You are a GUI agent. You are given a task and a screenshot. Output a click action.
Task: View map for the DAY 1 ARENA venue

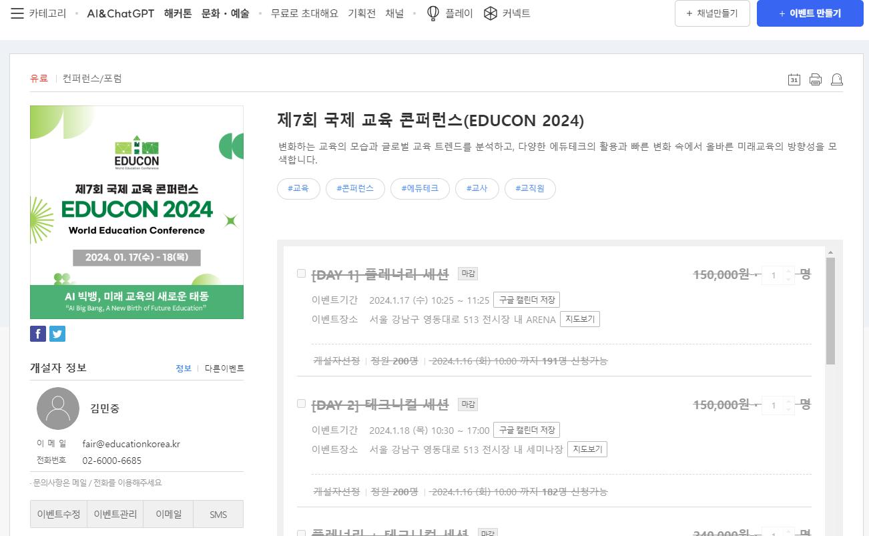(580, 319)
